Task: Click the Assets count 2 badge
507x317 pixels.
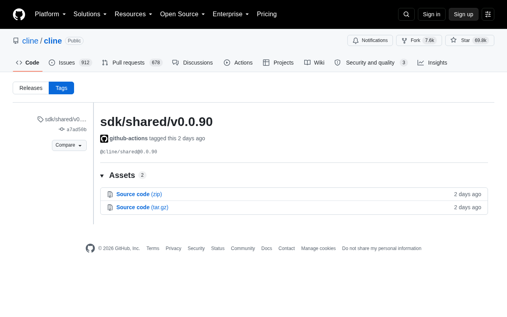Action: point(142,175)
